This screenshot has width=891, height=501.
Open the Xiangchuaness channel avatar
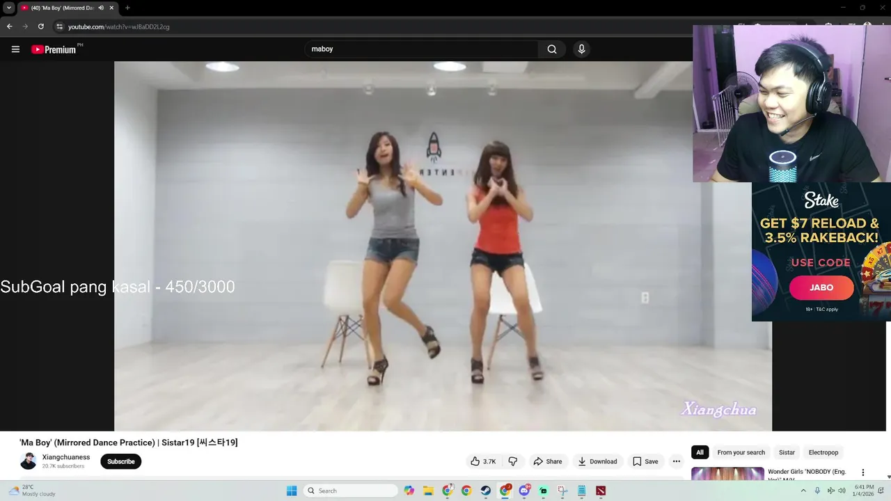click(x=28, y=461)
